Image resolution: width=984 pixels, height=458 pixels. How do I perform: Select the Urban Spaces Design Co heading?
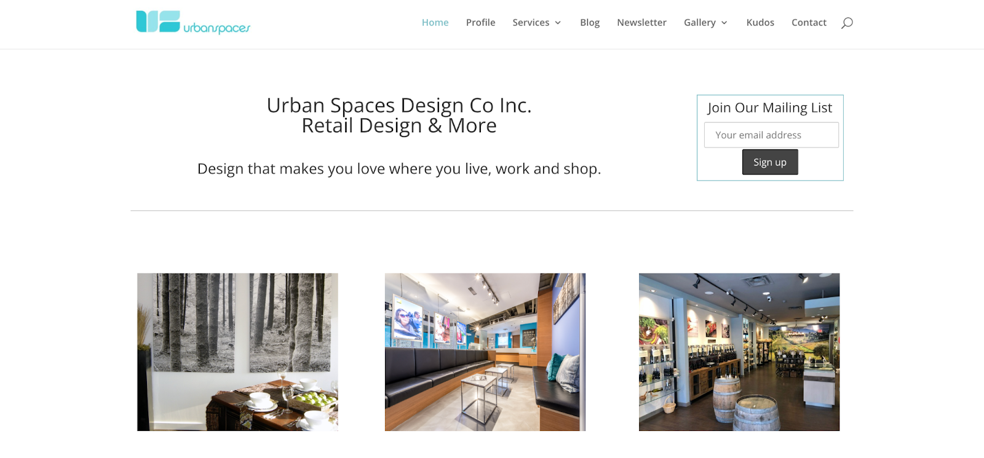click(399, 116)
